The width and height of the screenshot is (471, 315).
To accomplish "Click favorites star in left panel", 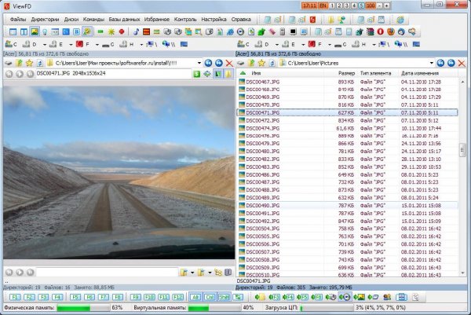I will [29, 63].
